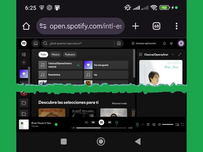Select the Música filter chip

56,54
